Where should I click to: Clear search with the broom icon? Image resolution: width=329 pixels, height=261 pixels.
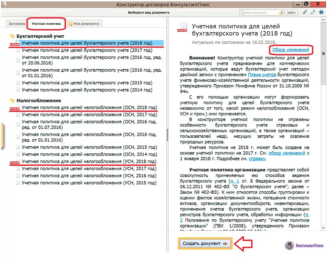point(281,13)
